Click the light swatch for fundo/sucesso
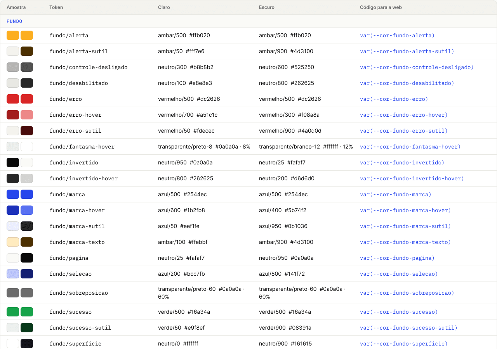Viewport: 497px width, 349px height. tap(13, 312)
